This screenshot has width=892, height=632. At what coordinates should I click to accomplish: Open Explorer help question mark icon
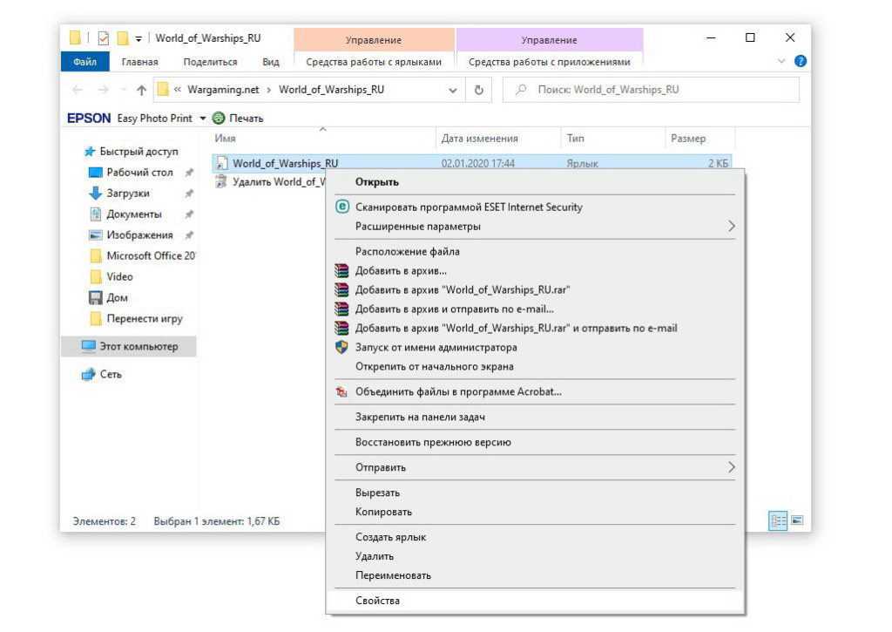pyautogui.click(x=800, y=61)
